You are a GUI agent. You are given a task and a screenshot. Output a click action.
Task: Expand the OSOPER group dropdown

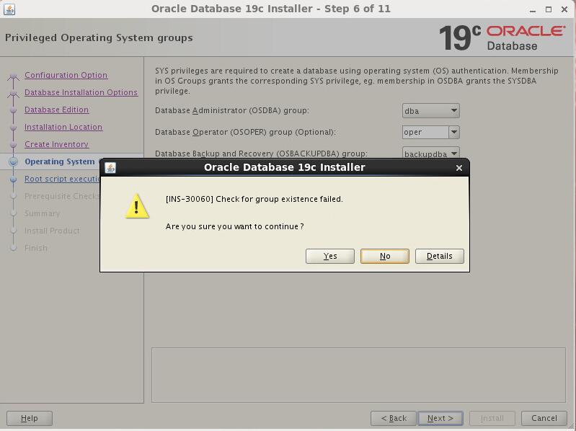pos(453,132)
